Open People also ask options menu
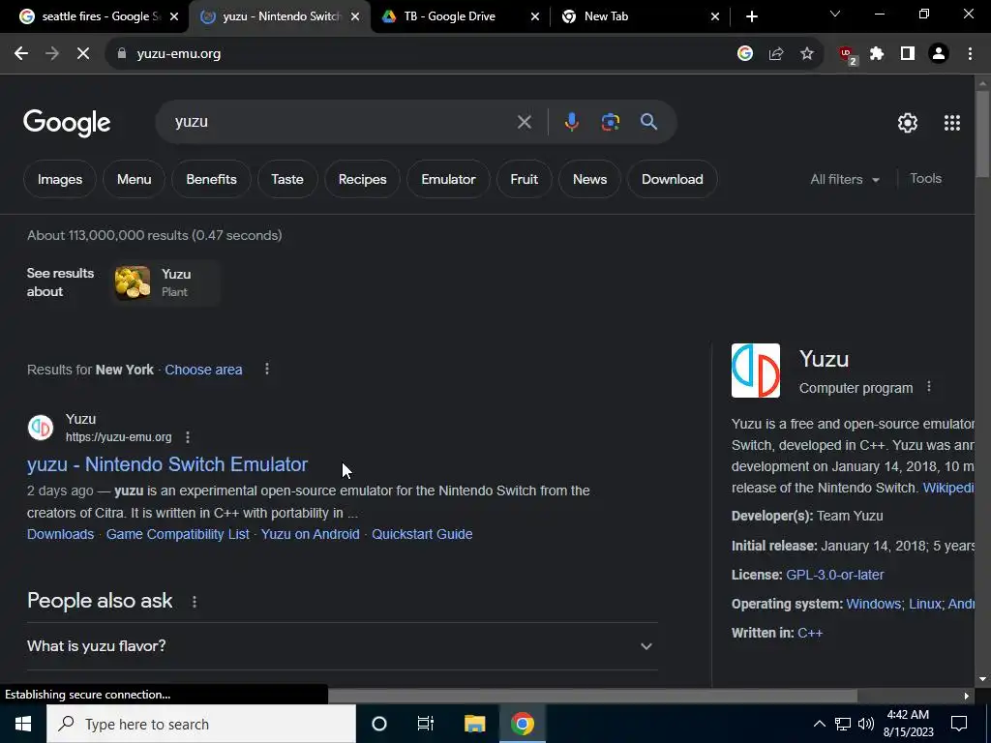Screen dimensions: 991x743 [x=194, y=602]
